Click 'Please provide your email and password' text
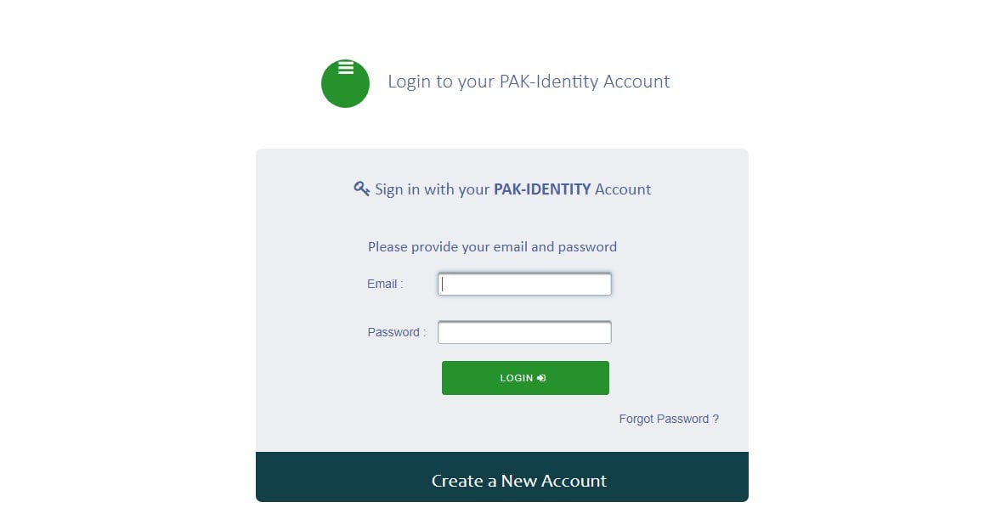Screen dimensions: 1007x530 click(x=492, y=247)
